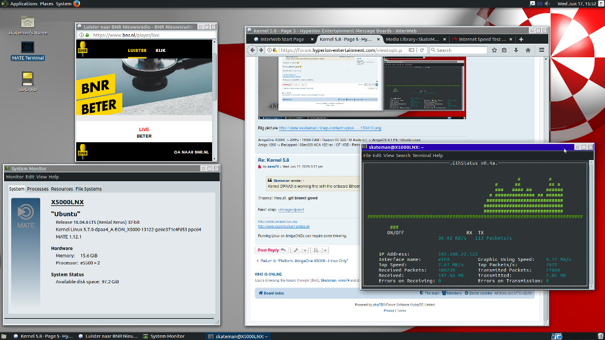The image size is (605, 340).
Task: Open the File menu in the terminal window
Action: tap(367, 155)
